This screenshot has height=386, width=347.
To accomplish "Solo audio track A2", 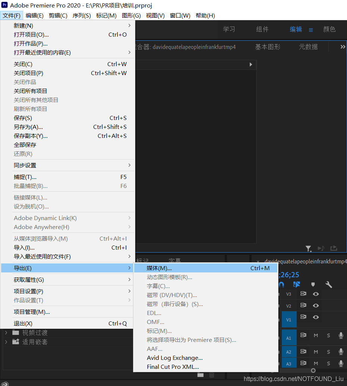I will [328, 352].
